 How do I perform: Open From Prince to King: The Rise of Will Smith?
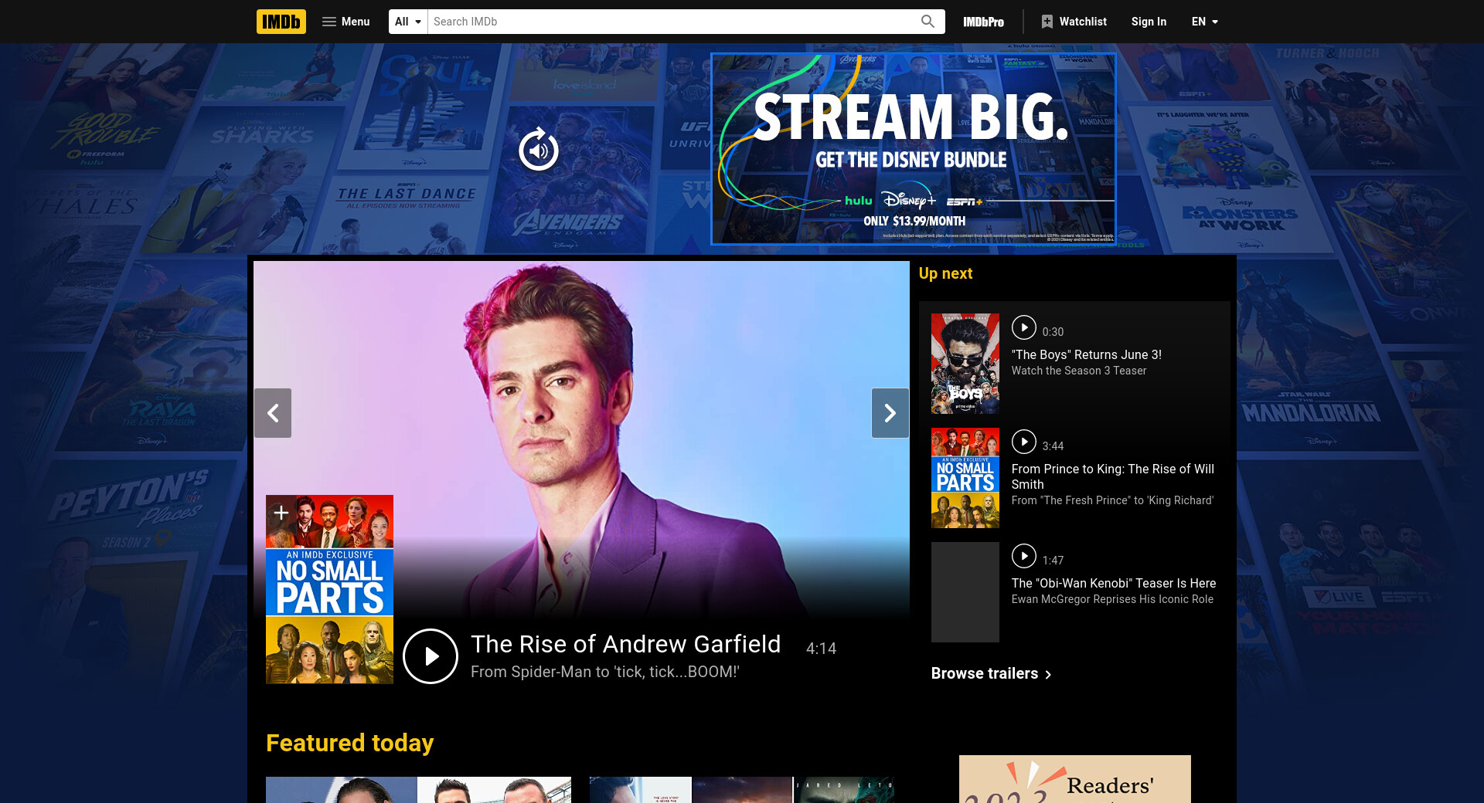(1113, 476)
